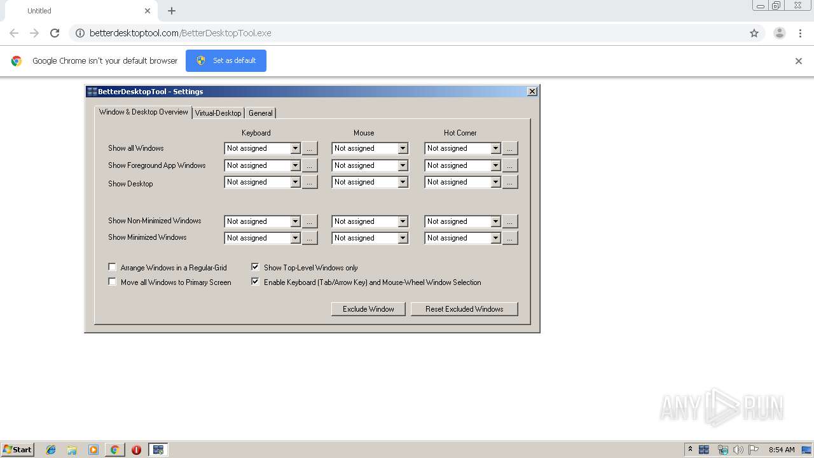The image size is (814, 458).
Task: Click ellipsis button for Show all Windows keyboard
Action: 310,148
